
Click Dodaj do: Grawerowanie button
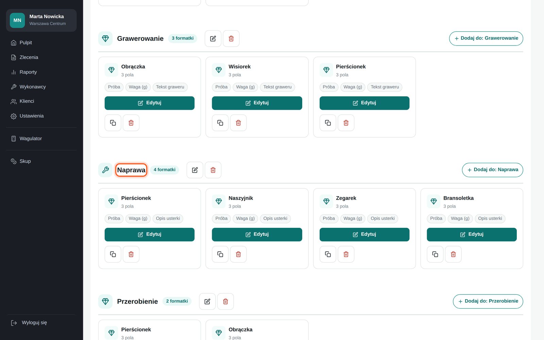(486, 38)
